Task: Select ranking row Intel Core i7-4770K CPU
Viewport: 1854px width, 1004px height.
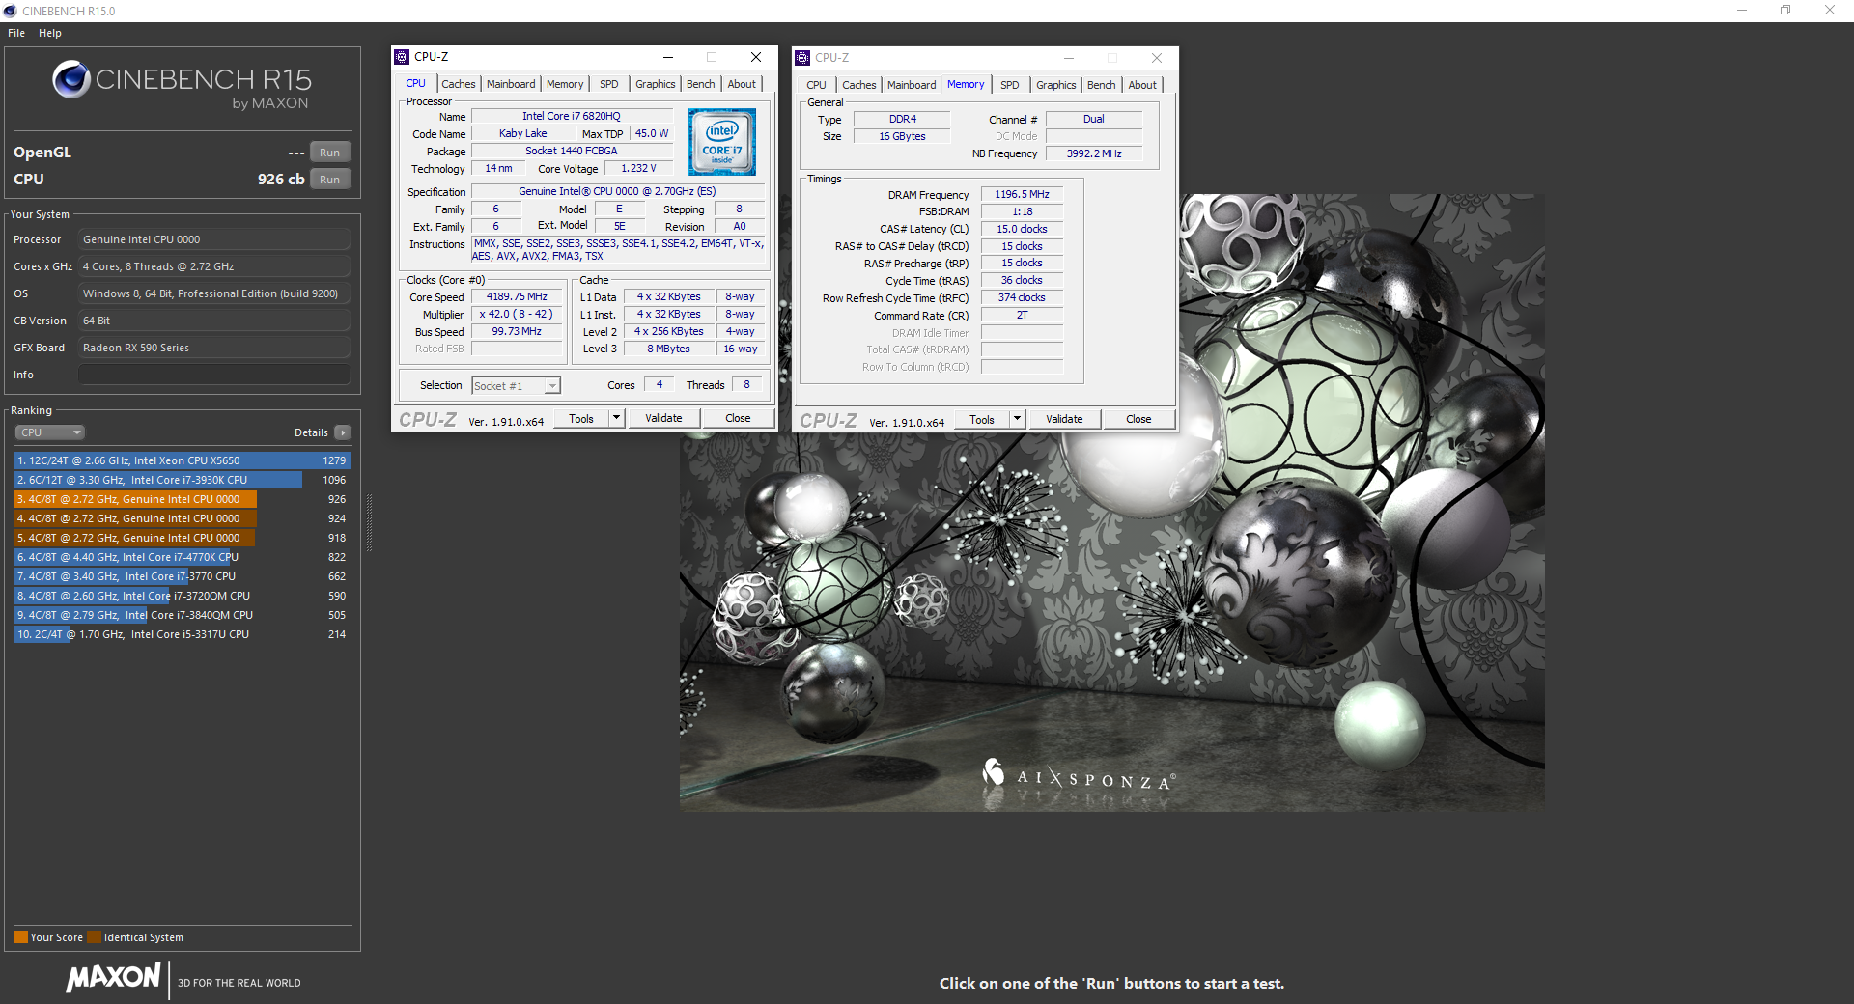Action: [182, 557]
